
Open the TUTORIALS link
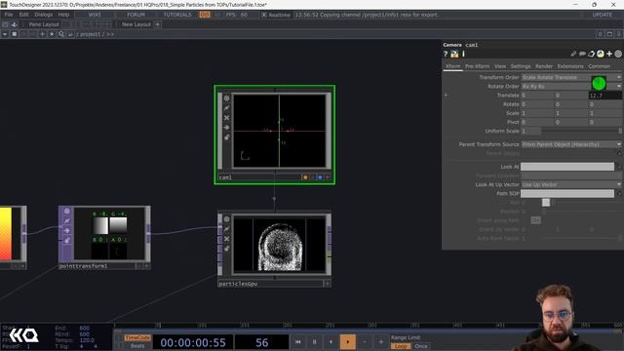[x=177, y=15]
